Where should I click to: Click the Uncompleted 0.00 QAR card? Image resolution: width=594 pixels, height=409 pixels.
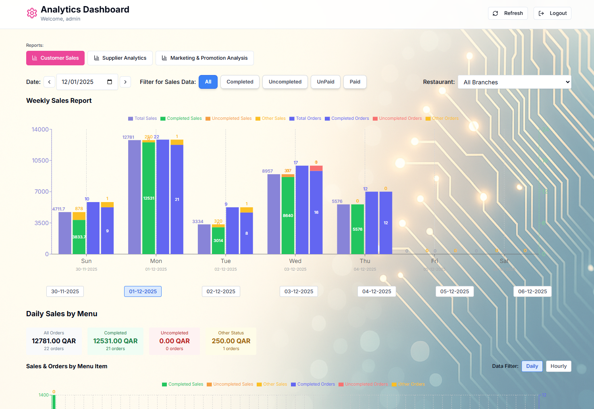coord(174,341)
